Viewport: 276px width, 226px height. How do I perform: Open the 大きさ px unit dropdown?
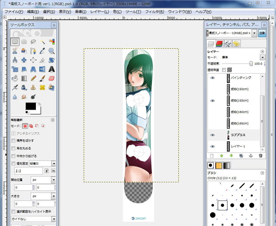point(54,196)
